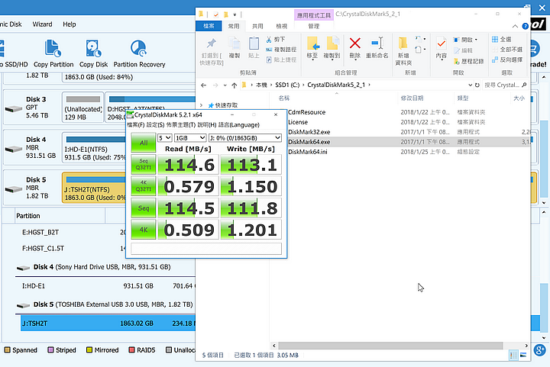550x367 pixels.
Task: Click the New Folder icon
Action: click(x=403, y=43)
